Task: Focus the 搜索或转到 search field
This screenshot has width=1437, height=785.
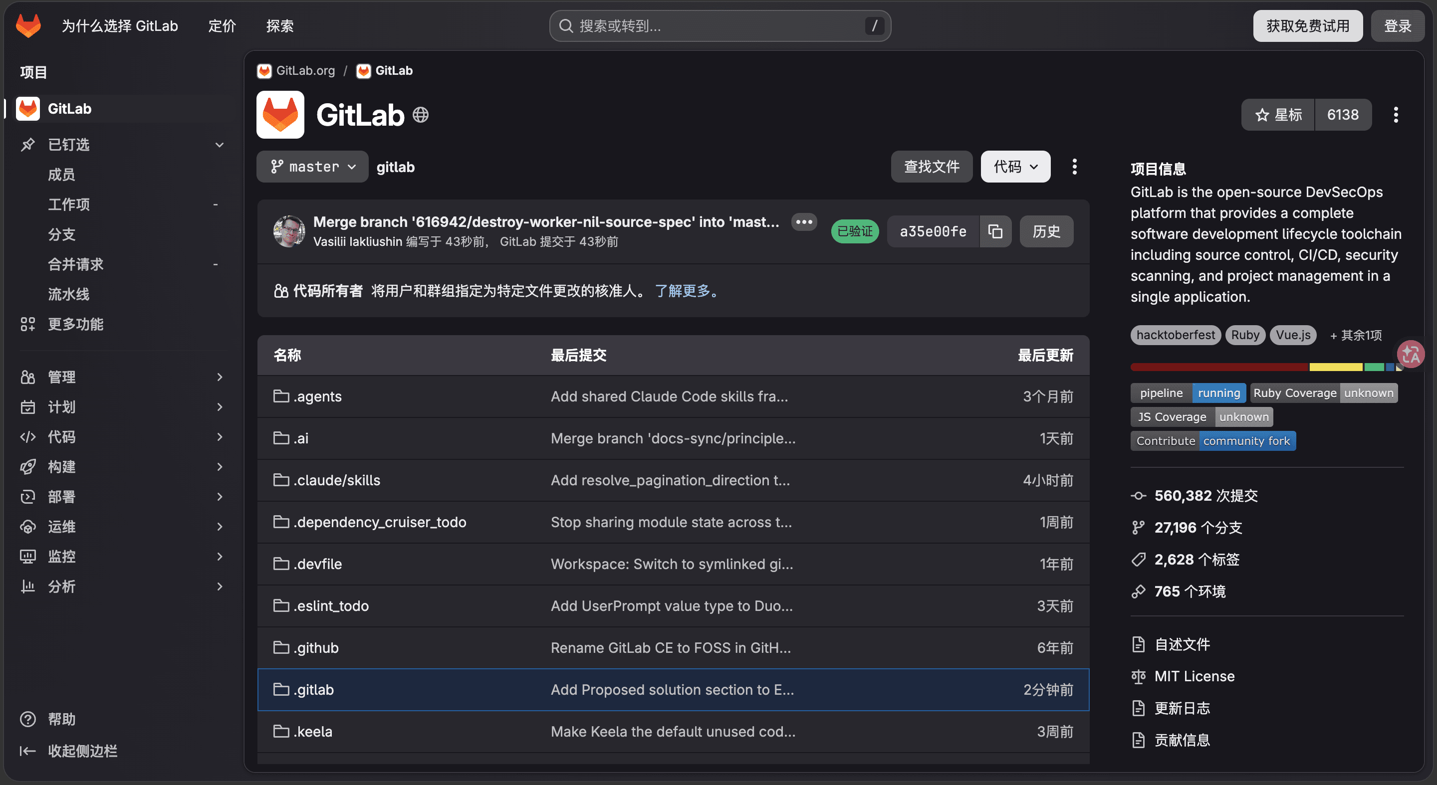Action: click(x=719, y=25)
